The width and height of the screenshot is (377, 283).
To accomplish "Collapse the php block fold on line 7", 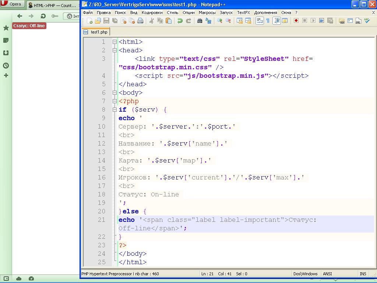I will [115, 101].
